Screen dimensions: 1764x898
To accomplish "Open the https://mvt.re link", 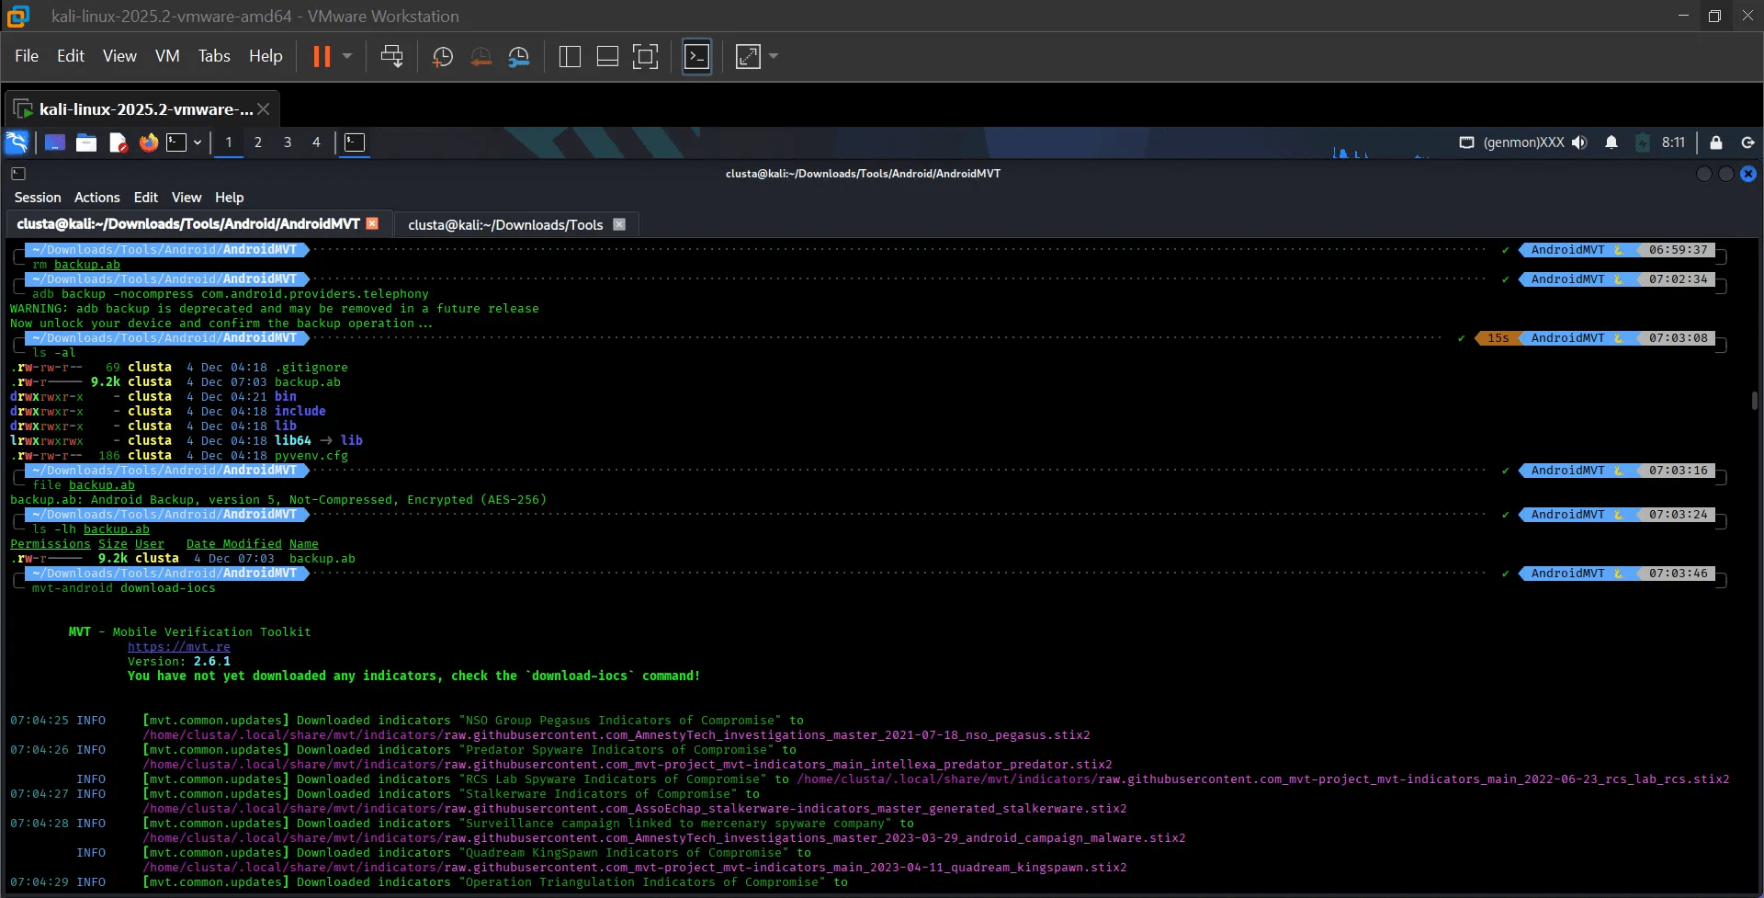I will (x=178, y=647).
